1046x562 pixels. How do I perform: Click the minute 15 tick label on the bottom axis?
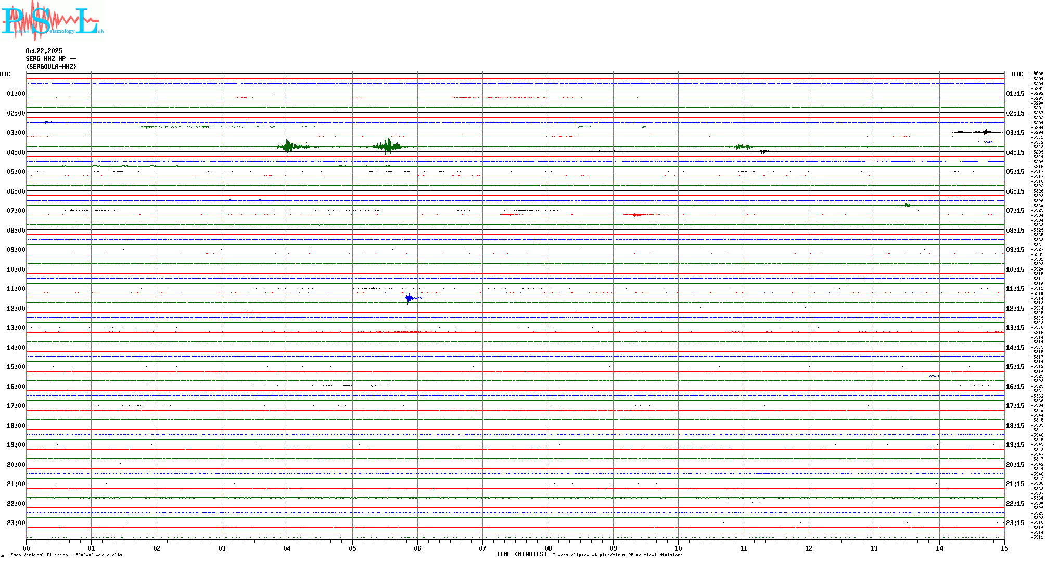(x=1004, y=548)
